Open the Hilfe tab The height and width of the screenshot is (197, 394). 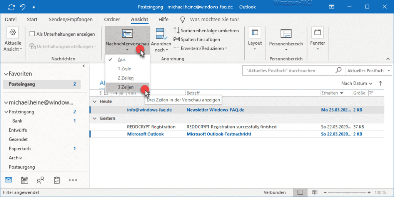pyautogui.click(x=164, y=19)
